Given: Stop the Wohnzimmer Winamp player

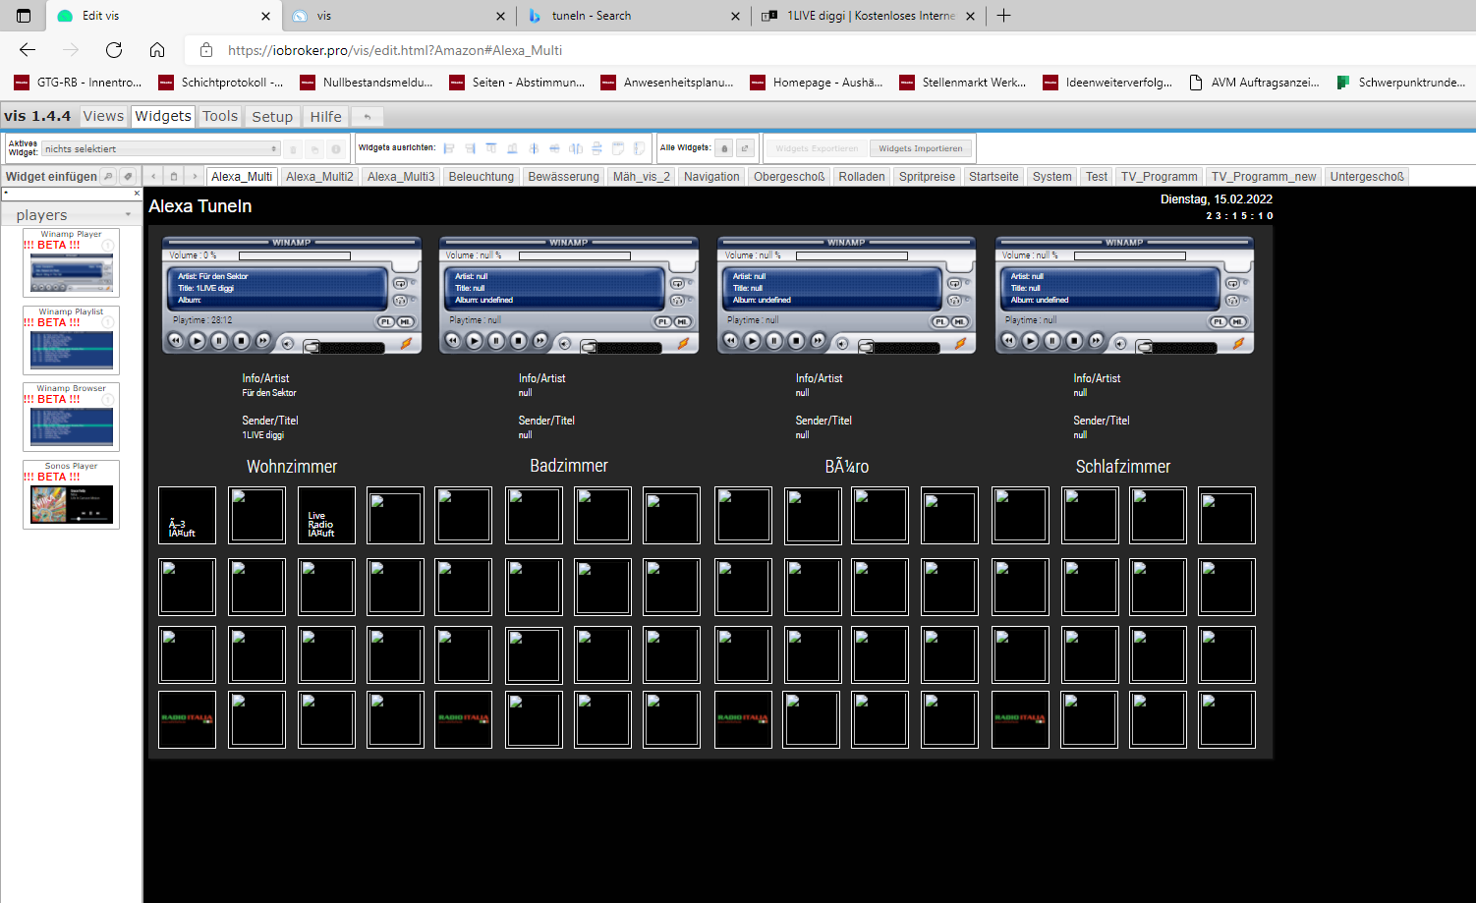Looking at the screenshot, I should click(241, 341).
